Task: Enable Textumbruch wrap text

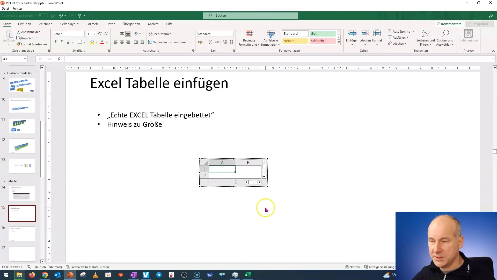Action: [x=160, y=34]
